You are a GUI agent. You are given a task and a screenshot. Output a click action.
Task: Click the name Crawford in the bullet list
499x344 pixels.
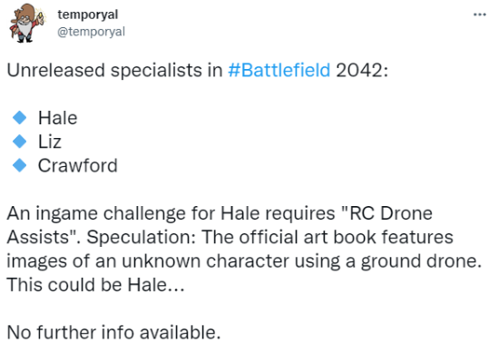tap(78, 165)
